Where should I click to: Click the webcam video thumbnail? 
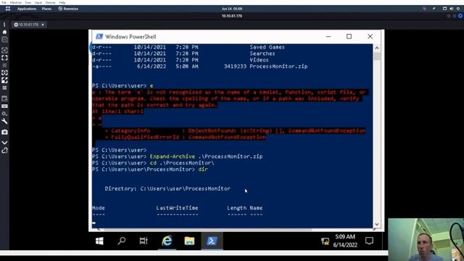pyautogui.click(x=426, y=240)
